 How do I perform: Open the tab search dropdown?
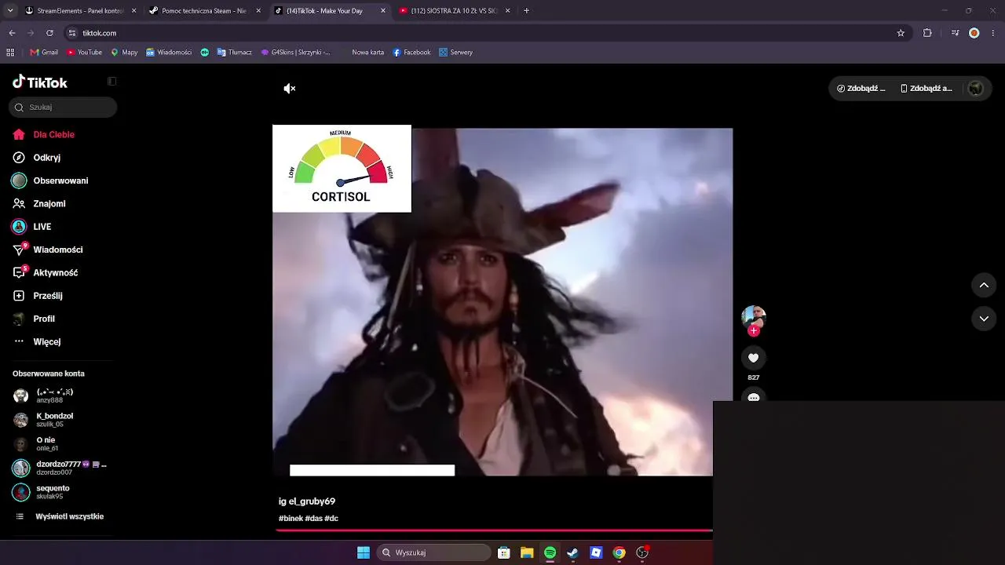(10, 11)
